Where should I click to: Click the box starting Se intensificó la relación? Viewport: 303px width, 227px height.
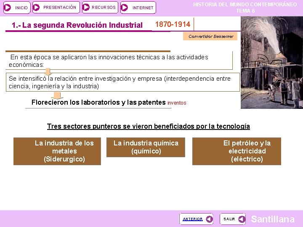tap(123, 82)
